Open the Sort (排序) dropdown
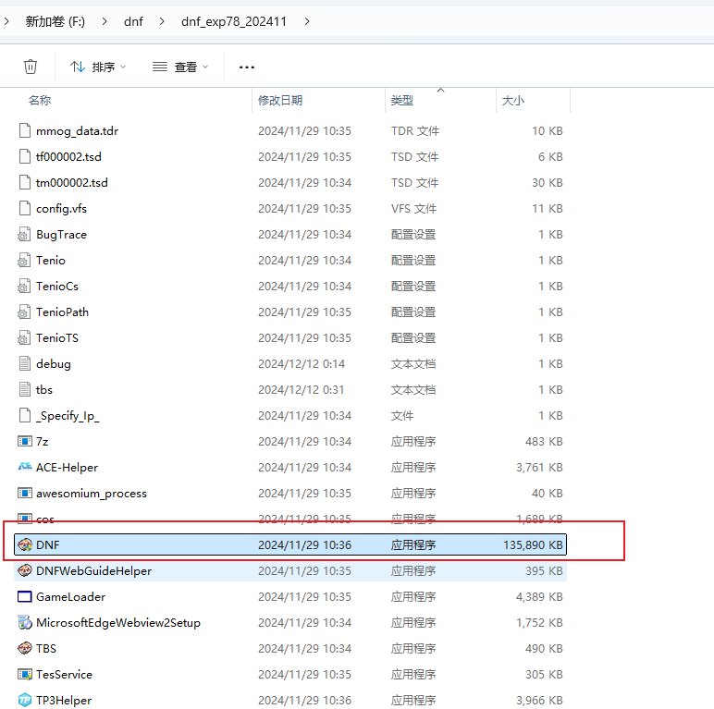714x709 pixels. coord(98,67)
